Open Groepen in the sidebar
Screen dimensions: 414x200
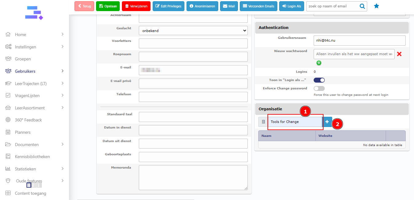pos(23,59)
